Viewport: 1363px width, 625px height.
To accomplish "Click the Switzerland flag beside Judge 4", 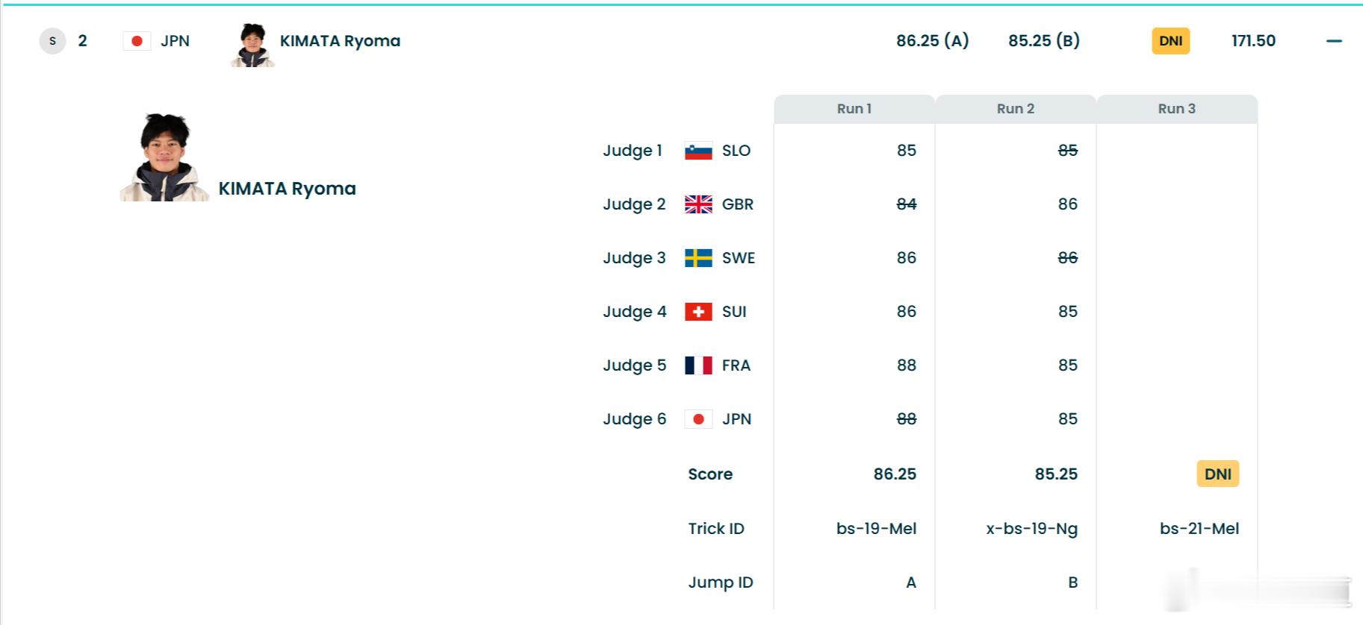I will pos(698,312).
